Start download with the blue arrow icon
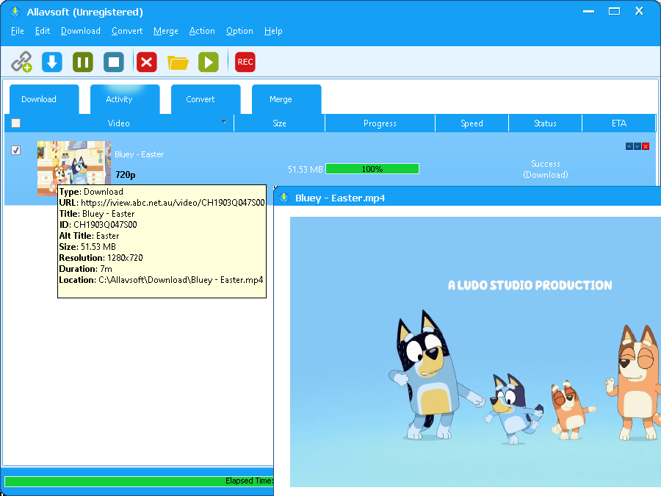The height and width of the screenshot is (496, 661). tap(52, 62)
